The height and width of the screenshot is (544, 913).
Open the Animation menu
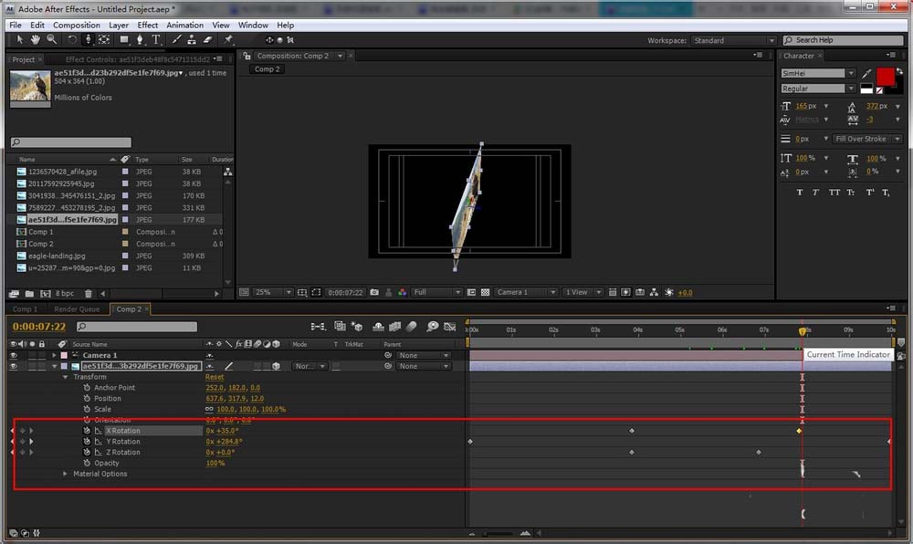[185, 25]
